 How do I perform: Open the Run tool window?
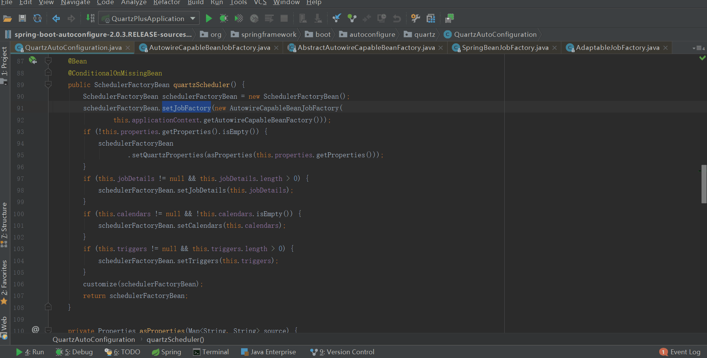click(30, 352)
